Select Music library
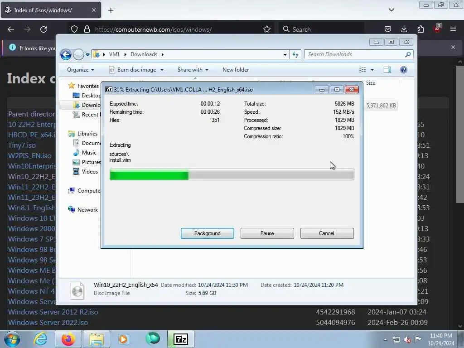 click(x=85, y=153)
